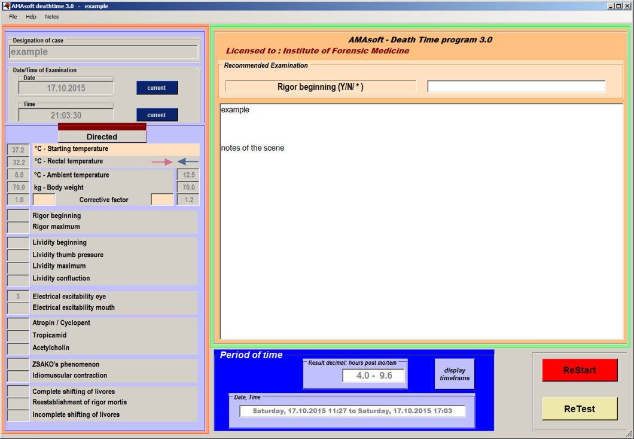Viewport: 634px width, 439px height.
Task: Click the Designation of case field
Action: [104, 52]
